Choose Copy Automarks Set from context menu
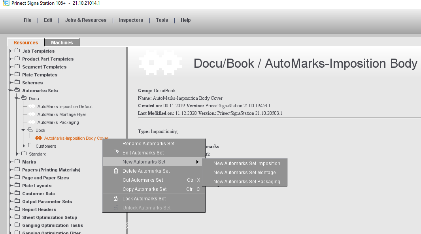Image resolution: width=421 pixels, height=234 pixels. coord(154,189)
